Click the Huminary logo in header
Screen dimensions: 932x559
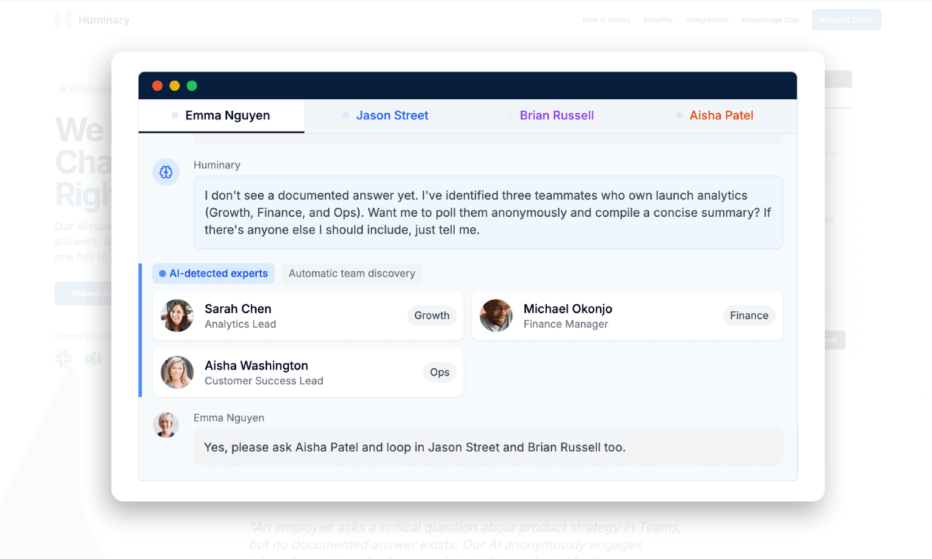(92, 20)
